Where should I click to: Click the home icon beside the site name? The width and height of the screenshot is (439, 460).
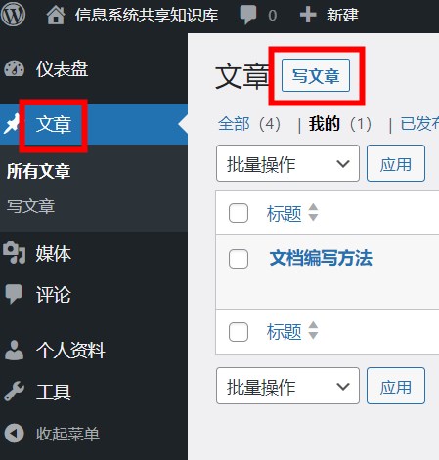point(56,16)
